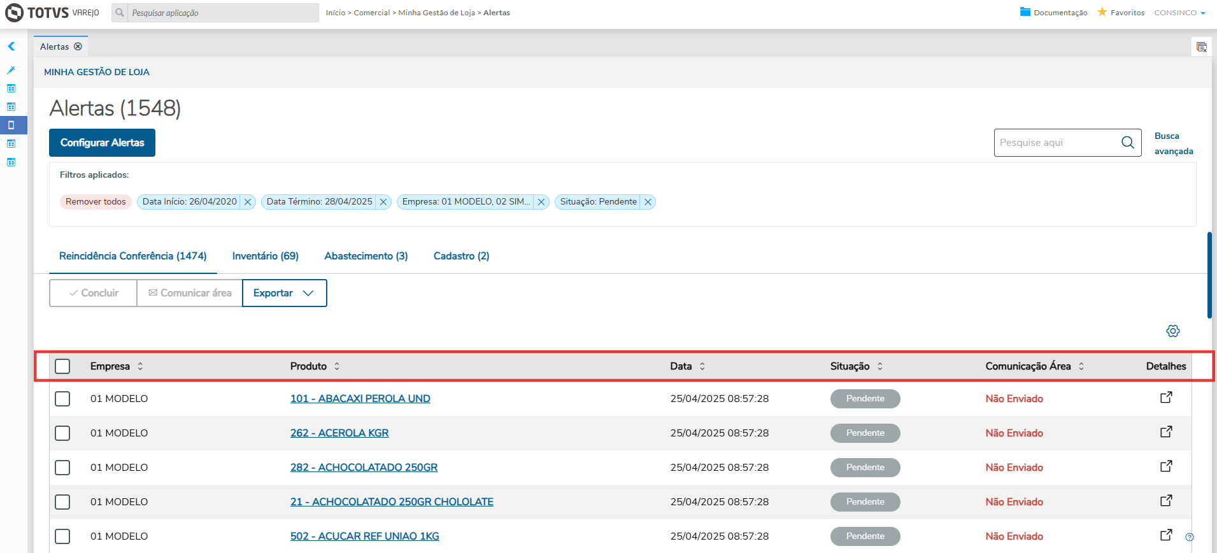Open the window list icon at top right
The image size is (1217, 553).
1201,47
